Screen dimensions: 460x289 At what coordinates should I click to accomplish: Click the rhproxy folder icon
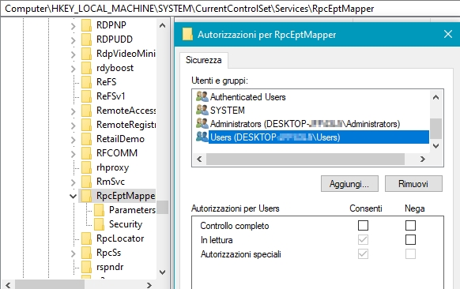(x=86, y=167)
